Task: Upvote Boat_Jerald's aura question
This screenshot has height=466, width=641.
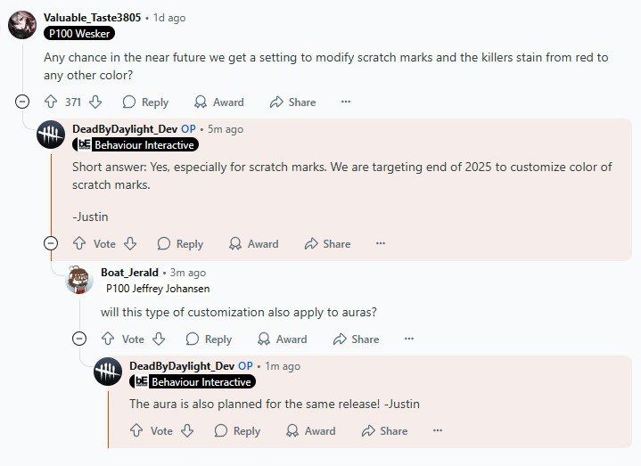Action: click(108, 339)
